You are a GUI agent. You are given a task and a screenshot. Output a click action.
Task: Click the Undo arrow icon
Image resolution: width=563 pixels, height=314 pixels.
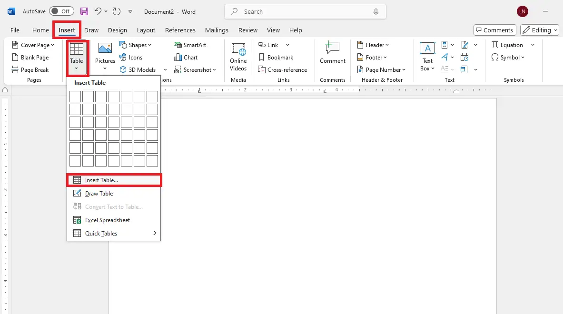coord(98,11)
